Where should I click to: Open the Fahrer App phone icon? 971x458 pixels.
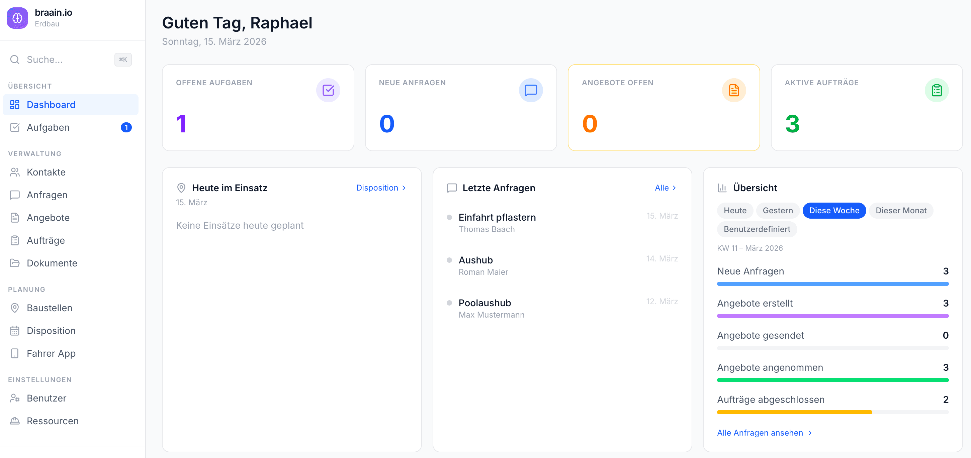click(x=14, y=353)
